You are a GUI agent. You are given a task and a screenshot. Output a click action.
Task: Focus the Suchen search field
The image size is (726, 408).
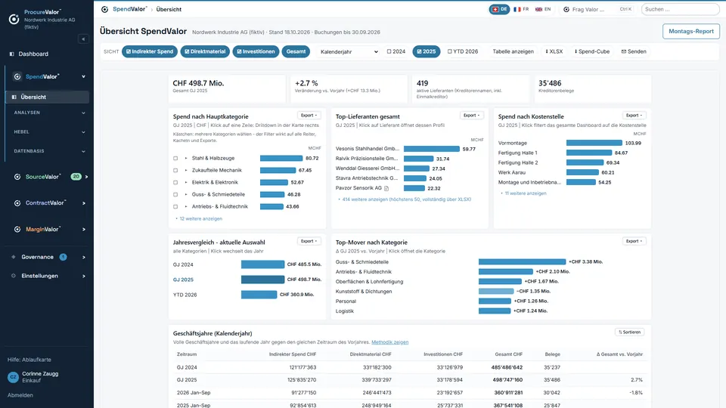[x=680, y=9]
